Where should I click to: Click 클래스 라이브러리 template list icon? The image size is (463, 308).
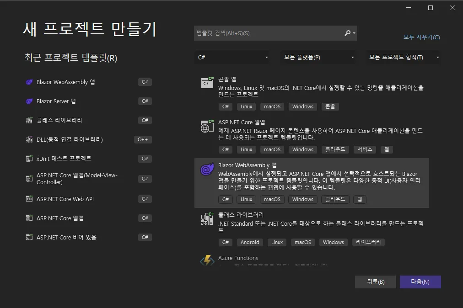point(207,219)
